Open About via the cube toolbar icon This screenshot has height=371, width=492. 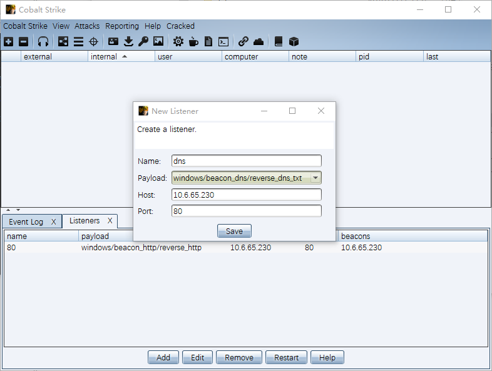click(x=294, y=41)
